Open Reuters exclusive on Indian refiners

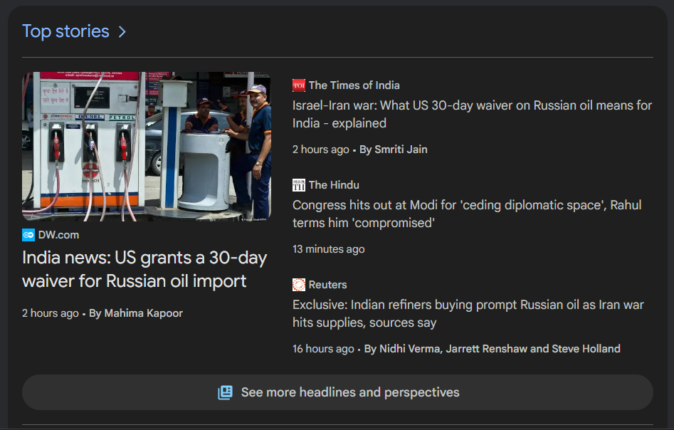(468, 313)
